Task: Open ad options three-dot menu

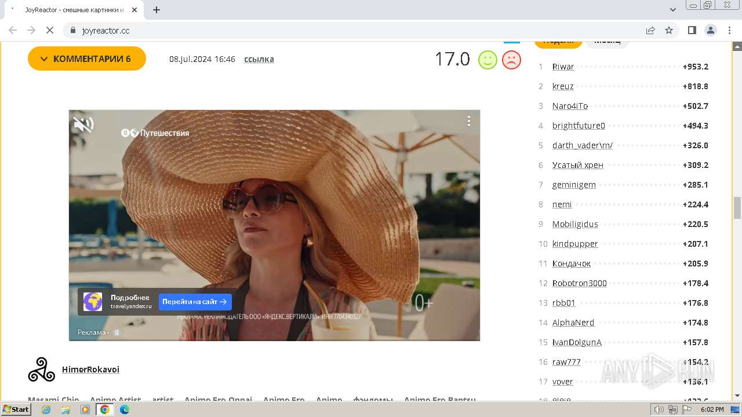Action: pyautogui.click(x=468, y=121)
